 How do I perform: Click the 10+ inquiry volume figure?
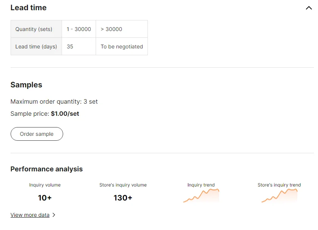45,197
